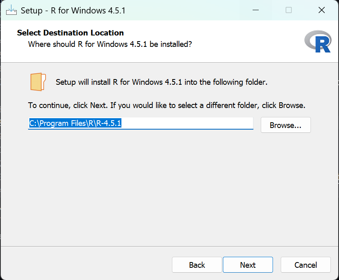
Task: Click the highlighted C:\Program Files\R\R-4.5.1 path text
Action: (75, 123)
